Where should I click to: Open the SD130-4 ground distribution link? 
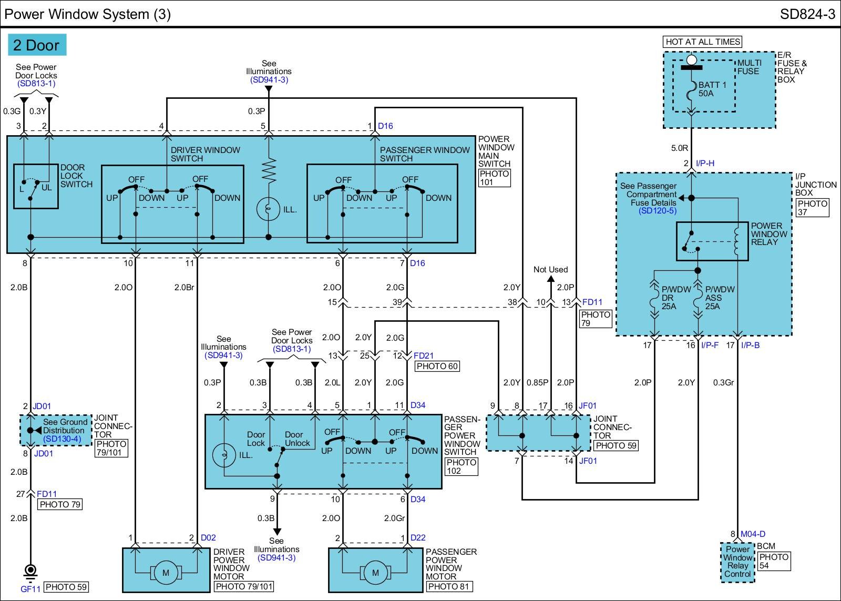(62, 439)
